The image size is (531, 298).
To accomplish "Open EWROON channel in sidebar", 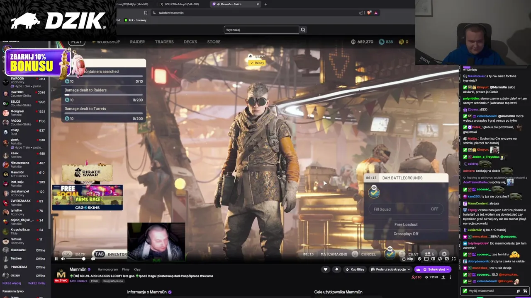I will coord(25,82).
